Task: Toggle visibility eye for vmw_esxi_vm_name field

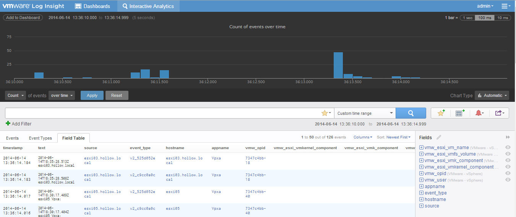Action: (x=508, y=148)
